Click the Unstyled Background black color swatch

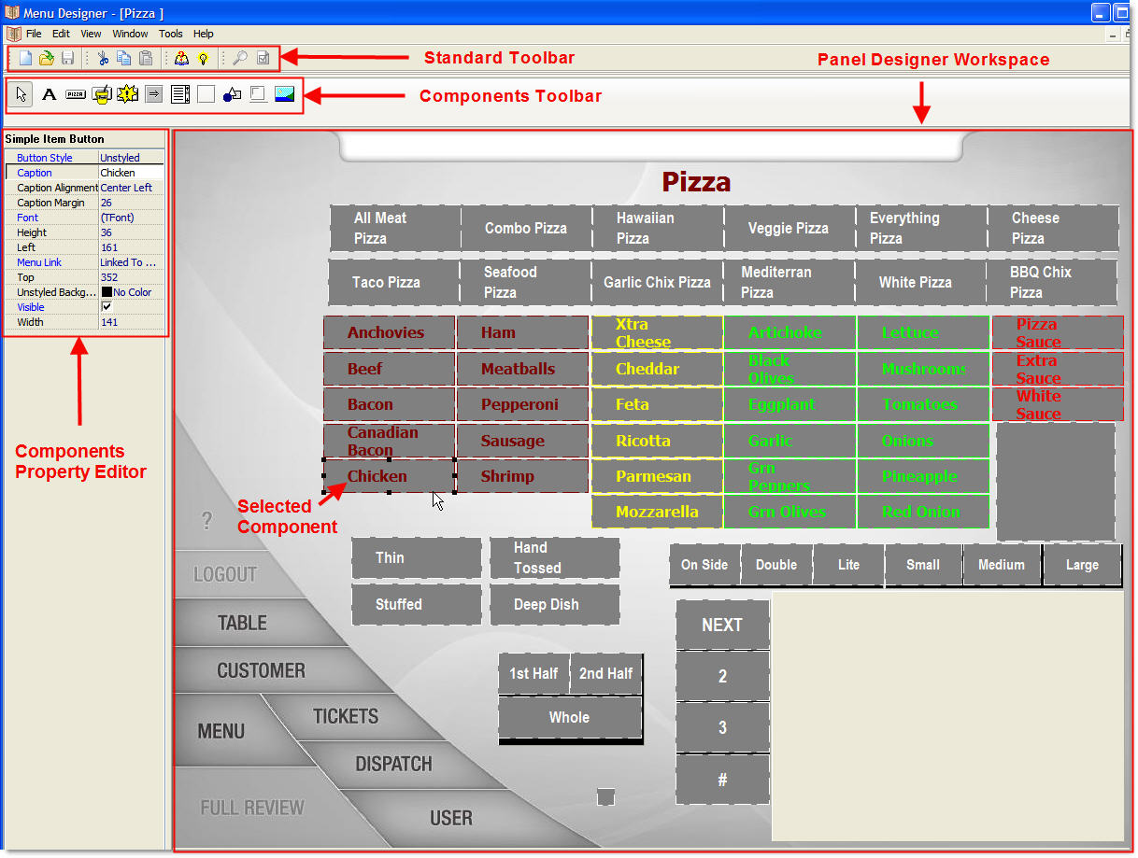tap(107, 292)
